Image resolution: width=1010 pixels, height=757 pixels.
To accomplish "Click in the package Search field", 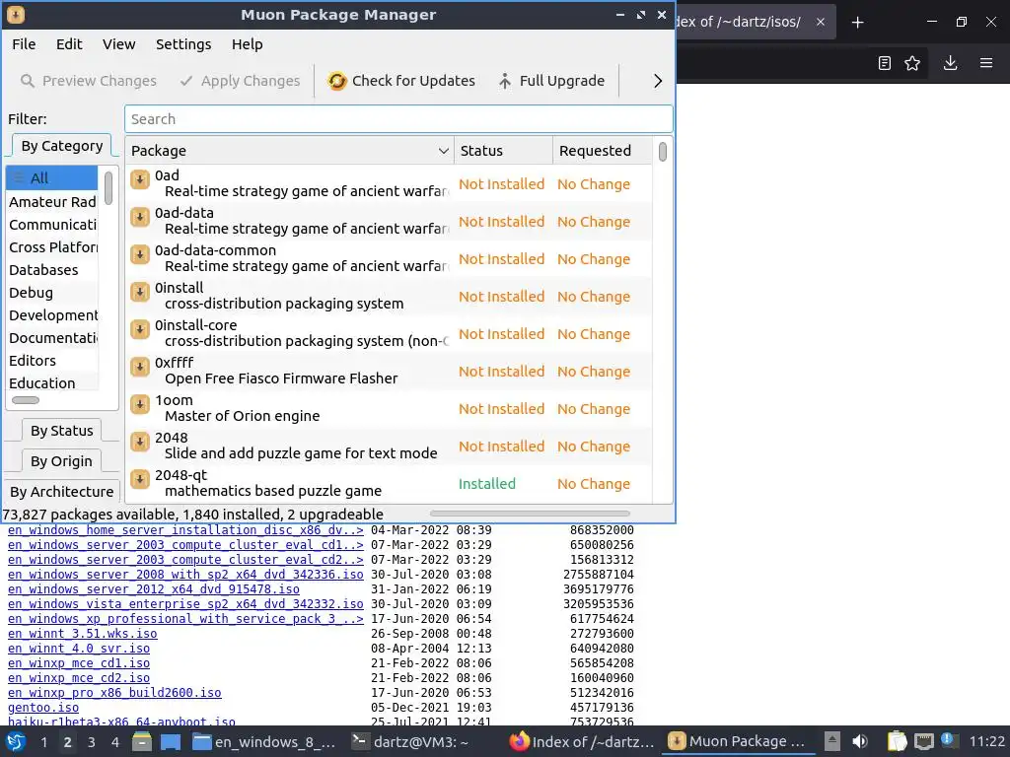I will pos(398,119).
